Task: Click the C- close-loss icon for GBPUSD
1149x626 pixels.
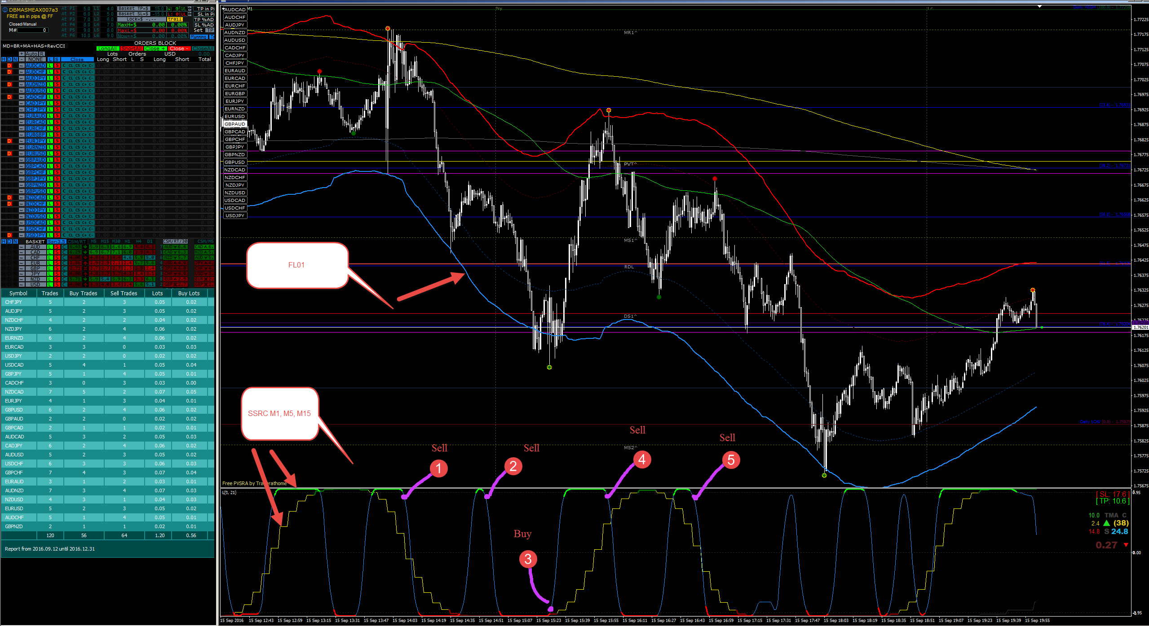Action: 91,191
